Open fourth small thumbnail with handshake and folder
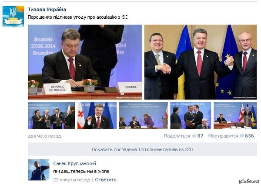The image size is (261, 186). click(191, 115)
